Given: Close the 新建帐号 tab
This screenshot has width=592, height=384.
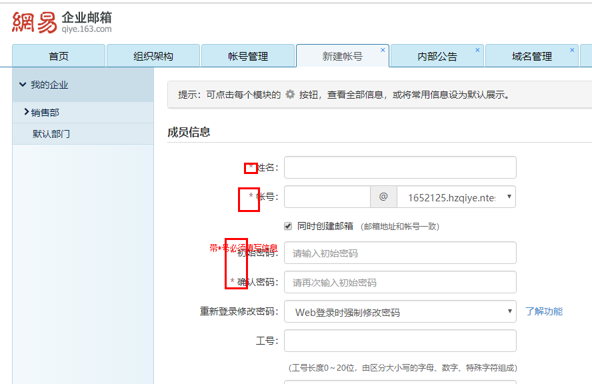Looking at the screenshot, I should coord(383,50).
